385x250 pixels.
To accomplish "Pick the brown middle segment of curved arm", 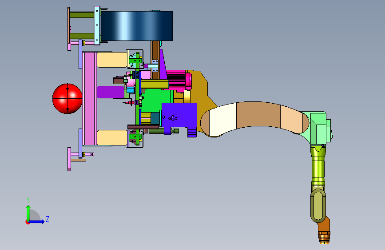I will tap(258, 114).
